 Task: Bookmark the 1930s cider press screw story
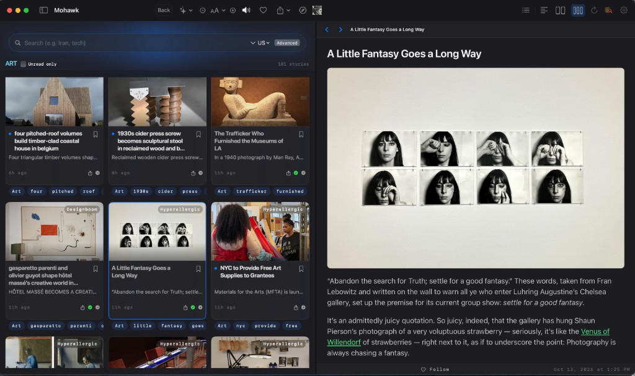198,134
